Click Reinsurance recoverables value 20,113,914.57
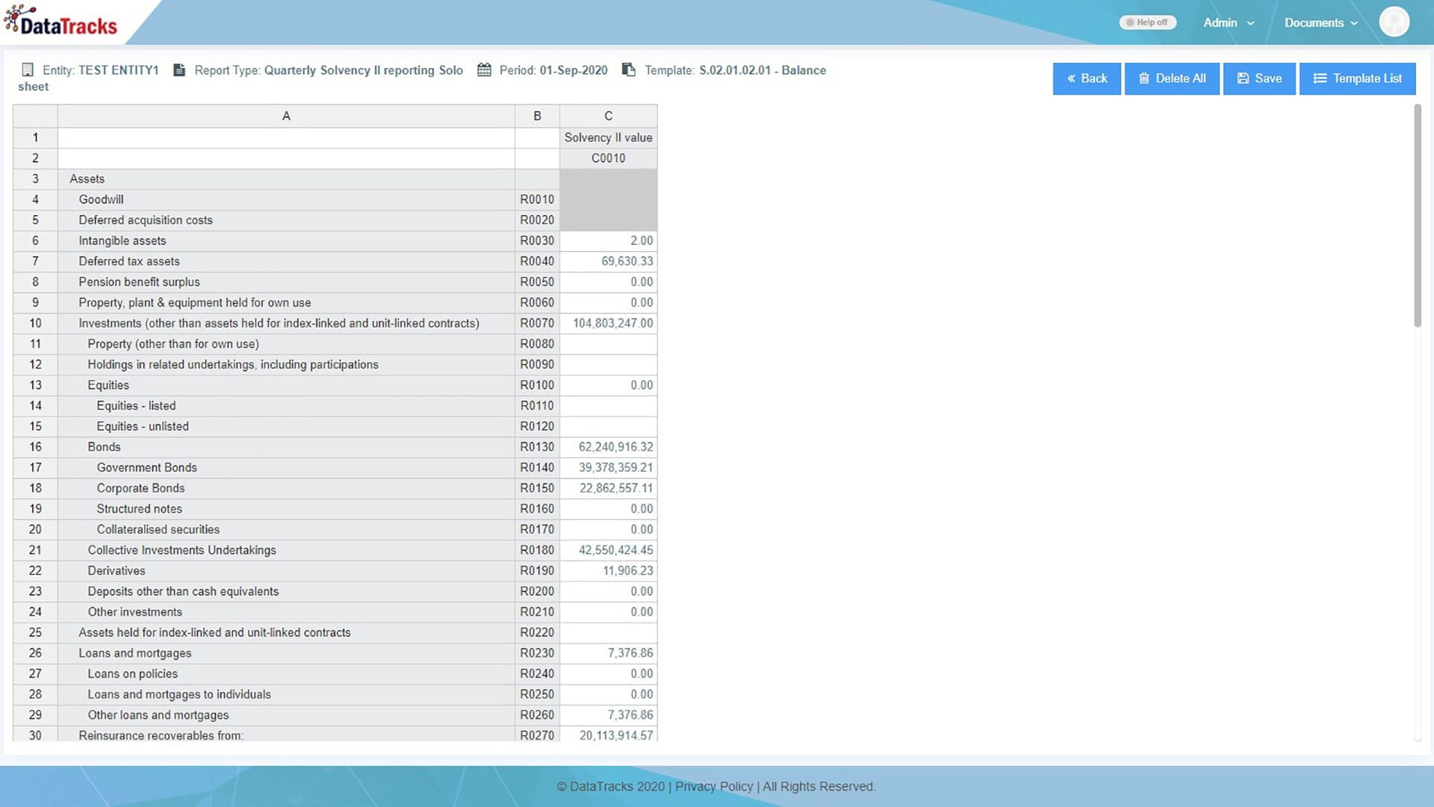This screenshot has width=1434, height=807. tap(609, 735)
